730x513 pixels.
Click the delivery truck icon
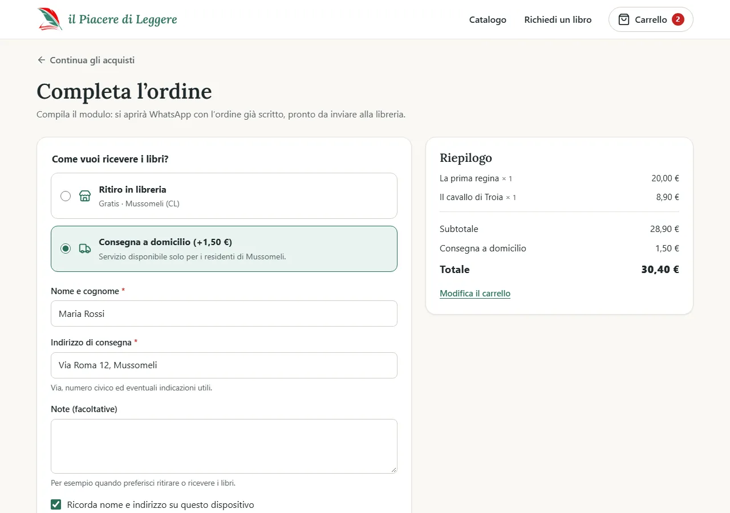point(85,249)
